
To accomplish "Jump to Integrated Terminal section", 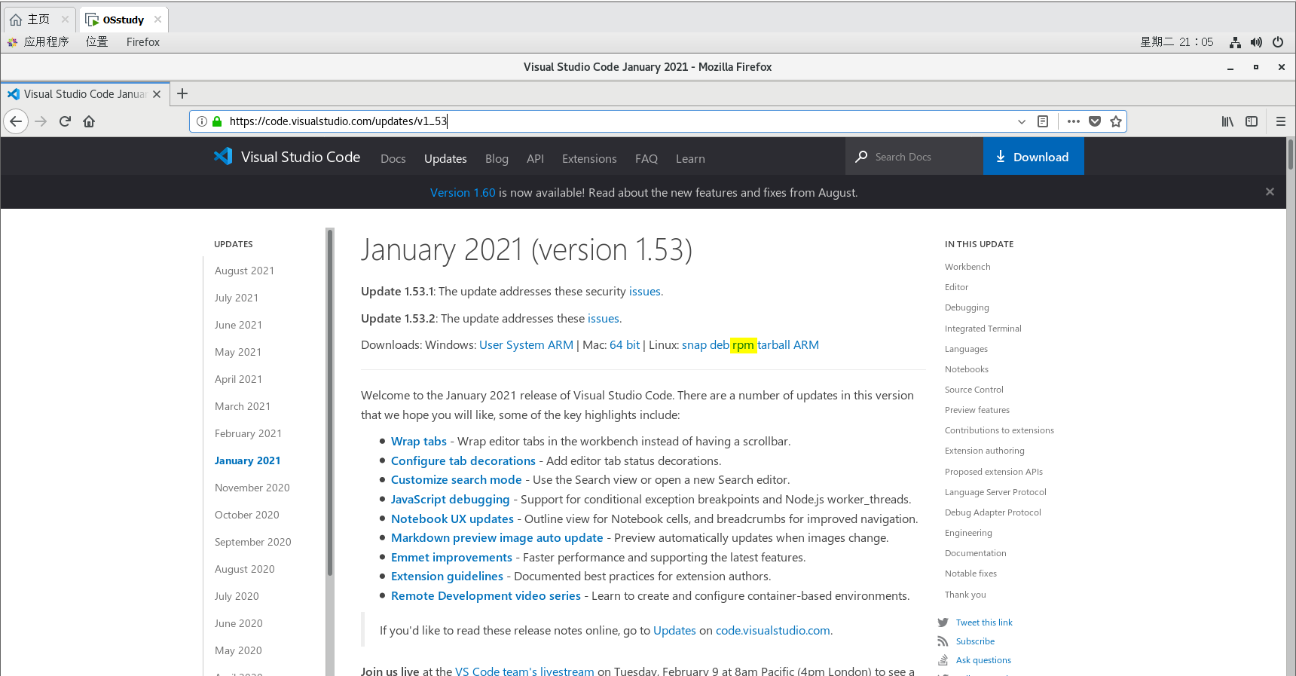I will click(983, 329).
